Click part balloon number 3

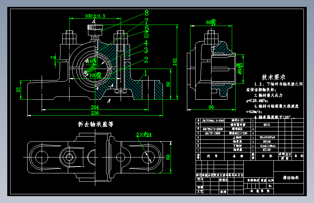coord(146,50)
